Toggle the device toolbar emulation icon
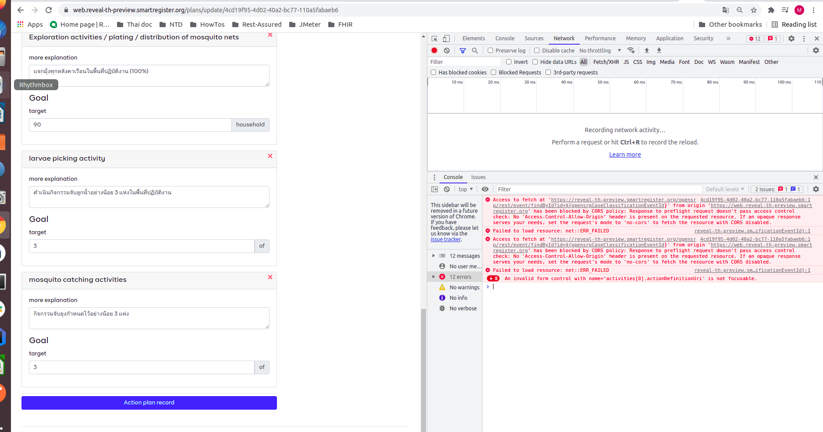823x432 pixels. click(x=447, y=39)
